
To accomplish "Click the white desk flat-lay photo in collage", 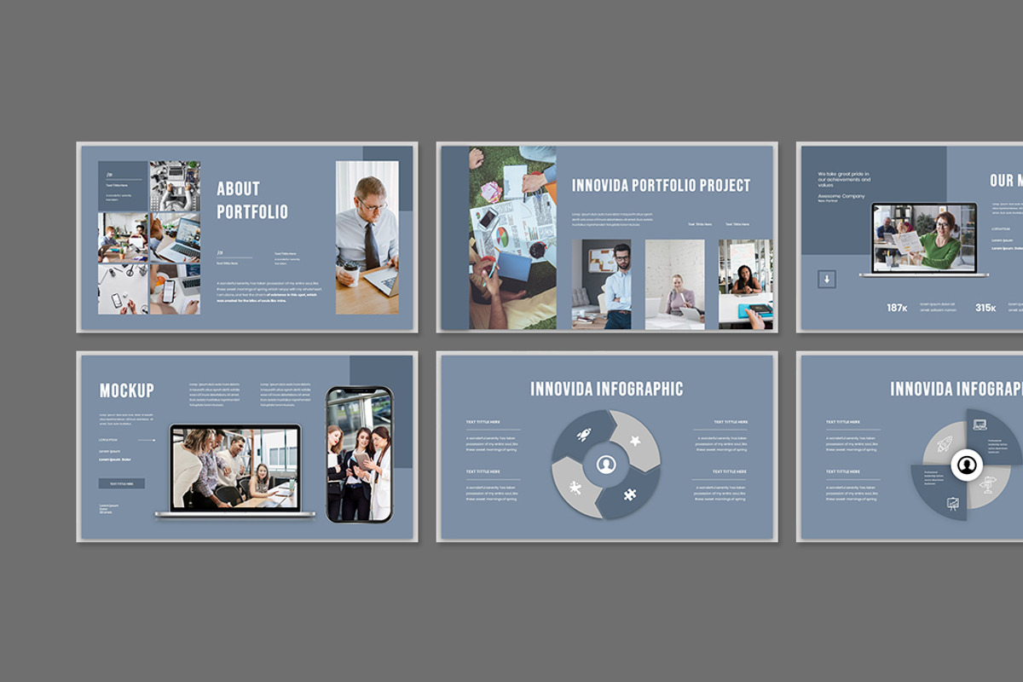I will tap(123, 289).
